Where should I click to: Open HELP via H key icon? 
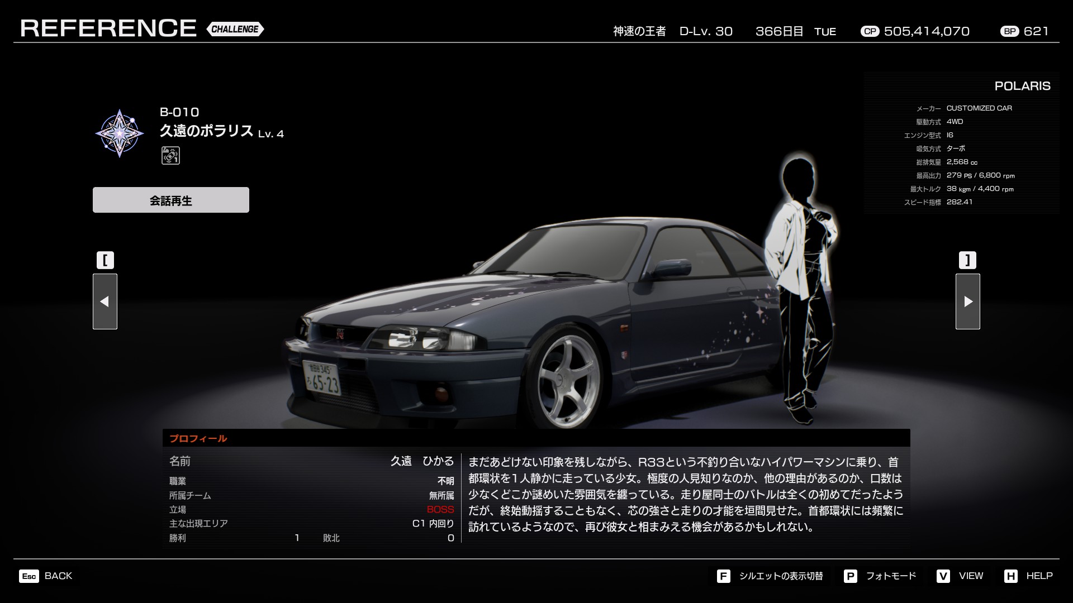tap(1010, 576)
